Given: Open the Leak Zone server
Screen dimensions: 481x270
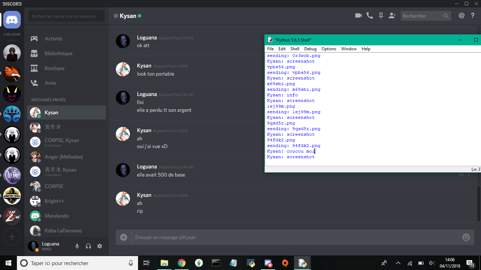Looking at the screenshot, I should (x=12, y=216).
